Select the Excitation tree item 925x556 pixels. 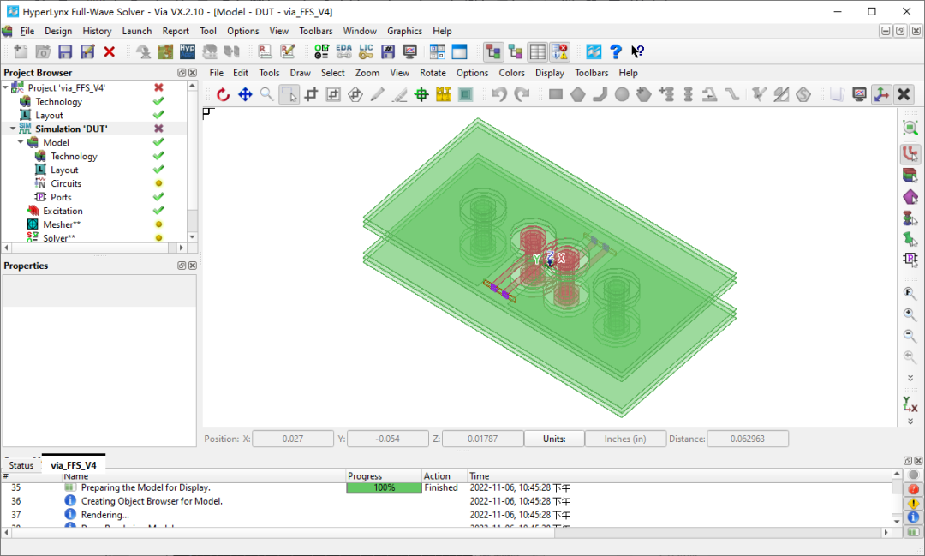pyautogui.click(x=63, y=212)
